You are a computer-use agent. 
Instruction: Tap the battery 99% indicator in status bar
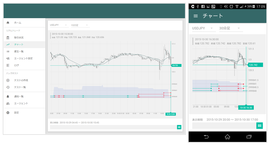pos(251,6)
